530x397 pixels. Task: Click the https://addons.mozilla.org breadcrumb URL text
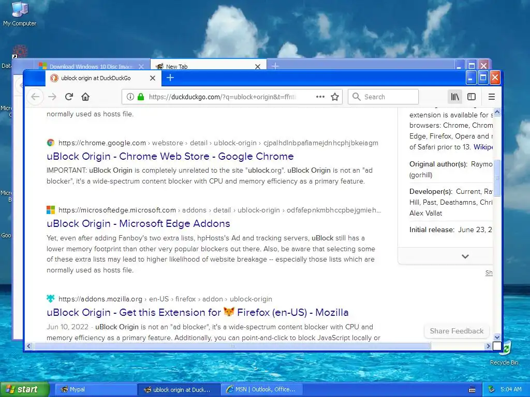pyautogui.click(x=100, y=299)
